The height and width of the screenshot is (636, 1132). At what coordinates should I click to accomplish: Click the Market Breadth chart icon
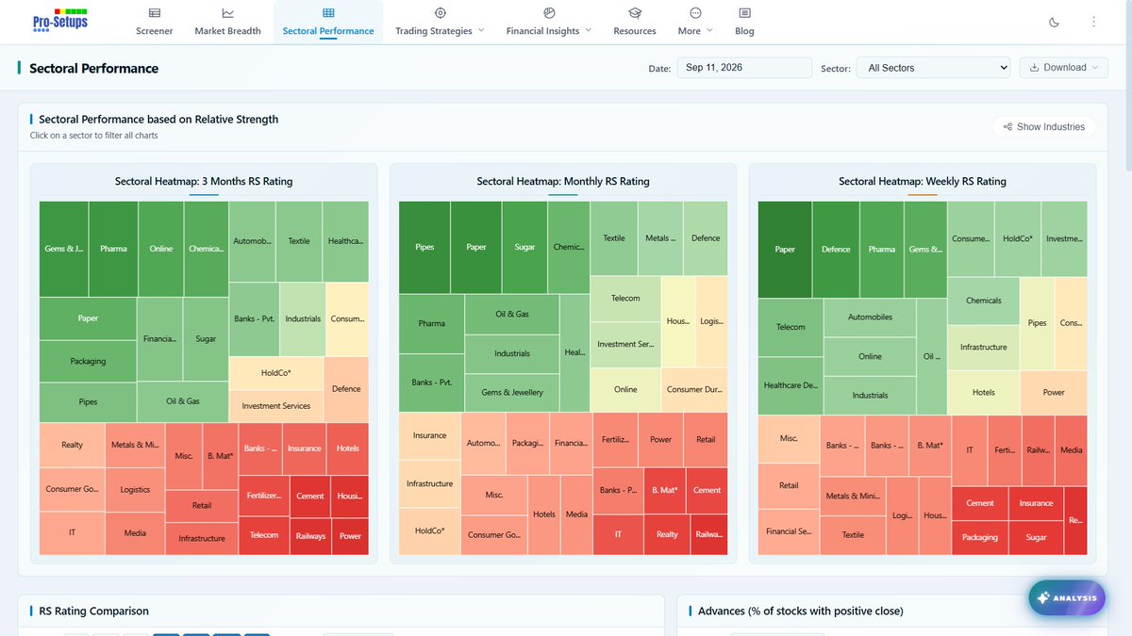[227, 13]
